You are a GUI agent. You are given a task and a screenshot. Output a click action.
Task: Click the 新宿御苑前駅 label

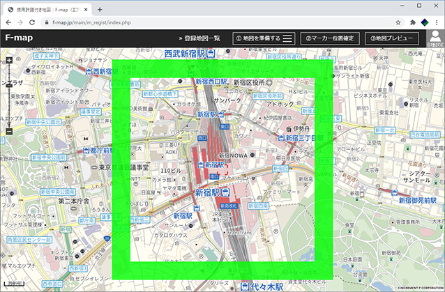pyautogui.click(x=417, y=201)
